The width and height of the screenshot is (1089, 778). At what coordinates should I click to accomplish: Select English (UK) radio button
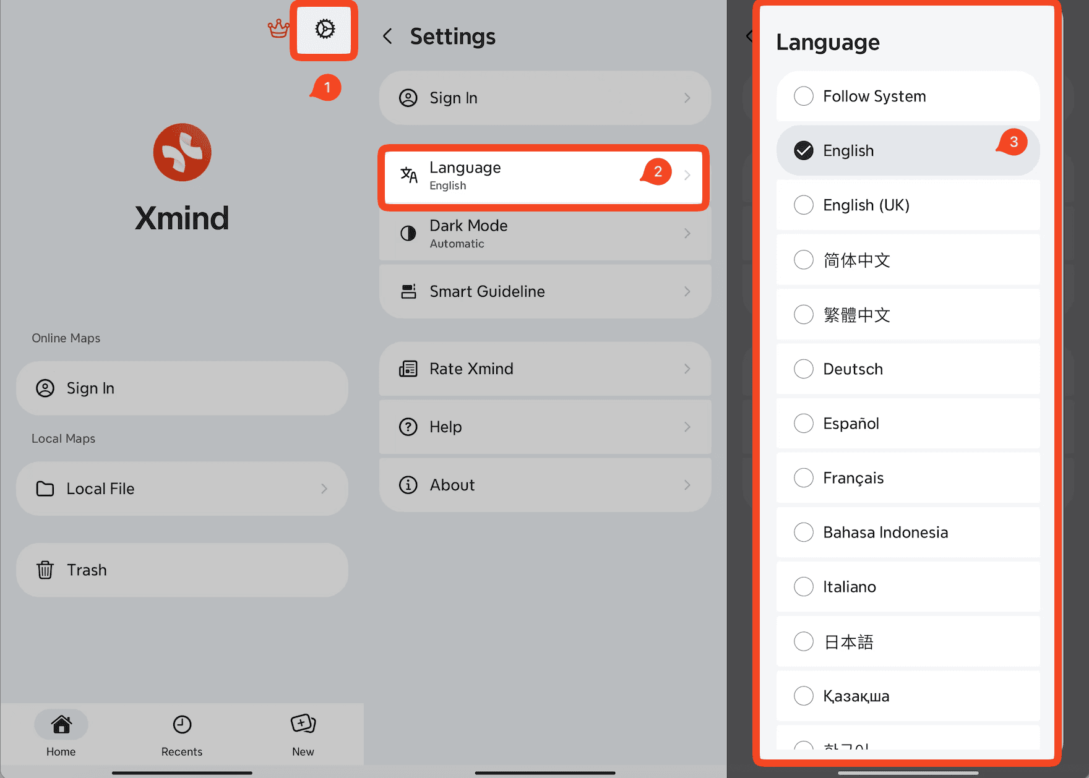804,205
